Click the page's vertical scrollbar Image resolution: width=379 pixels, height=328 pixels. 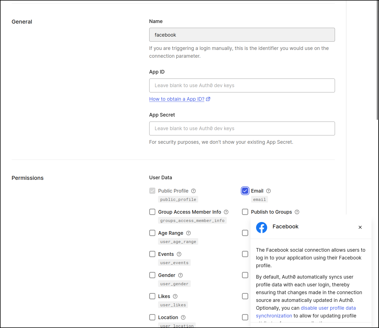[377, 60]
